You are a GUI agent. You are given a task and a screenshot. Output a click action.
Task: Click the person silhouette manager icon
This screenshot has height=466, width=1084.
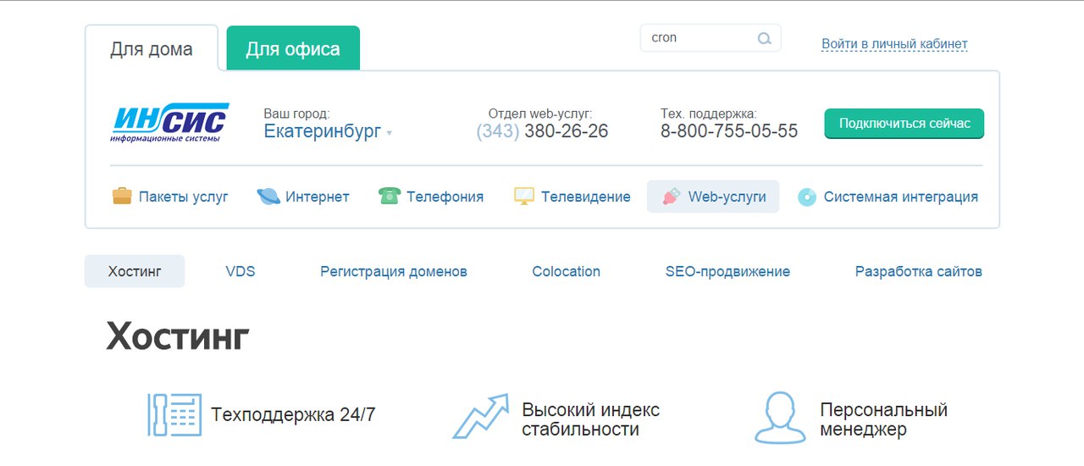coord(780,417)
